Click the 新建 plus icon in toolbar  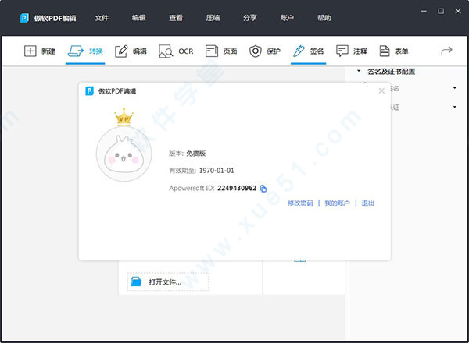(x=30, y=51)
